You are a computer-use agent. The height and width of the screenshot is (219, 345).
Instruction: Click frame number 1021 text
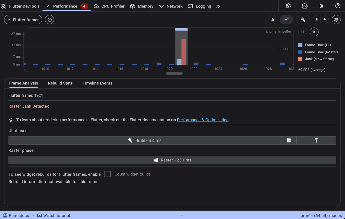click(39, 96)
